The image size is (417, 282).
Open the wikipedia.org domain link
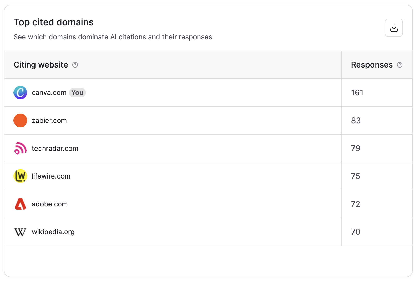tap(53, 232)
